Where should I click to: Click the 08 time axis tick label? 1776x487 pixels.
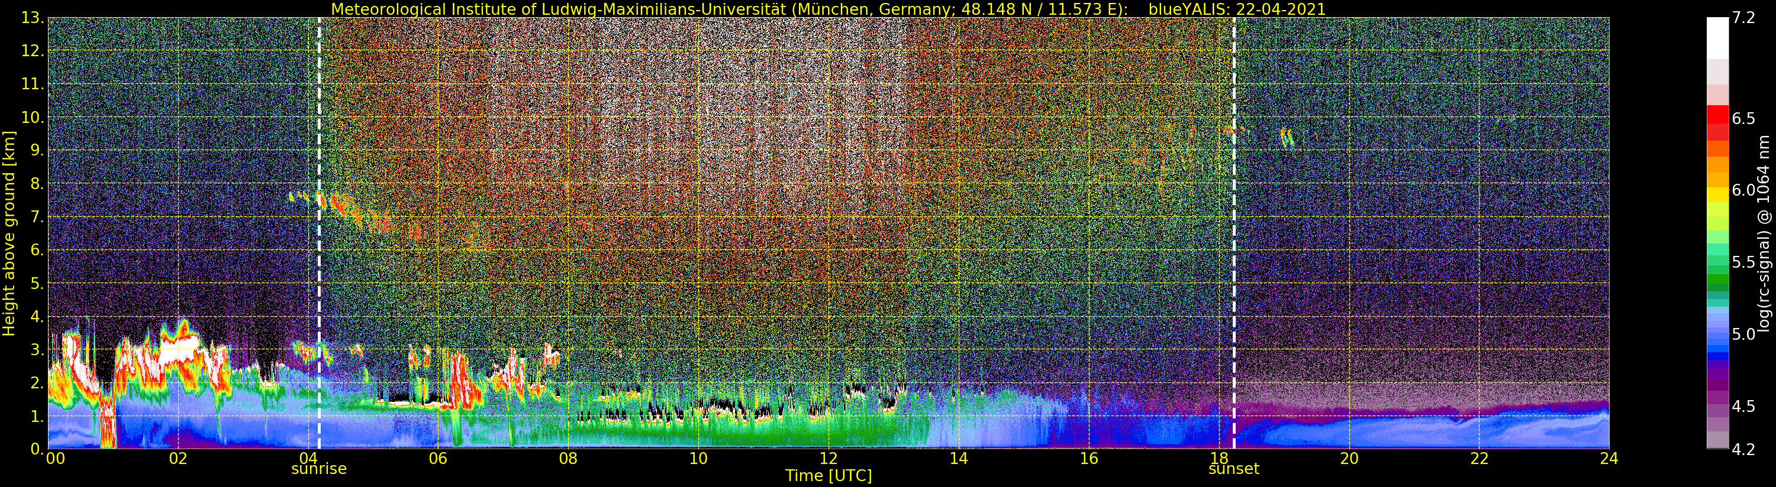[568, 459]
